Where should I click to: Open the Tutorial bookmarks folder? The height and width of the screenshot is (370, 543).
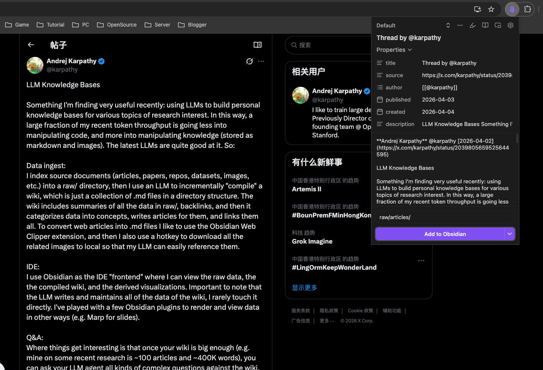[51, 25]
